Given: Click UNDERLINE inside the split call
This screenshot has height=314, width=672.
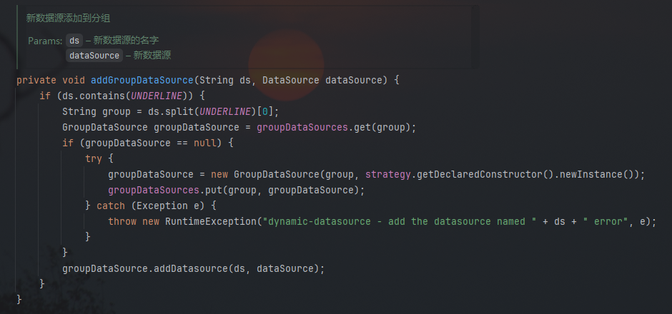Looking at the screenshot, I should tap(225, 111).
